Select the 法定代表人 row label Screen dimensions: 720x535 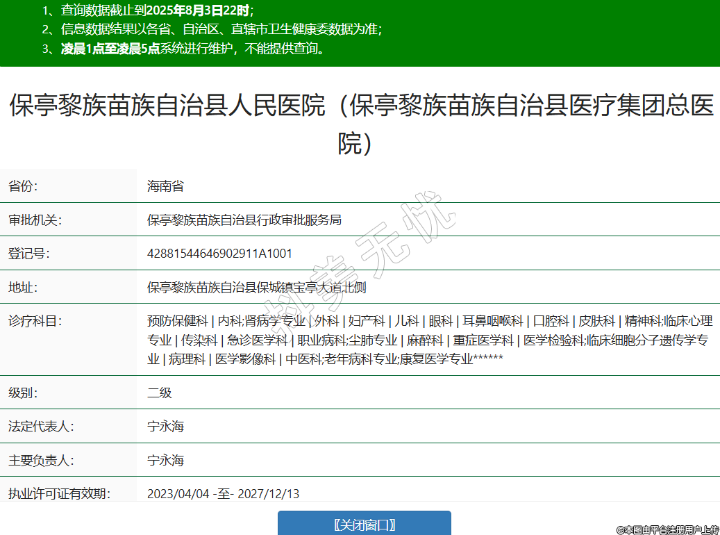(40, 427)
